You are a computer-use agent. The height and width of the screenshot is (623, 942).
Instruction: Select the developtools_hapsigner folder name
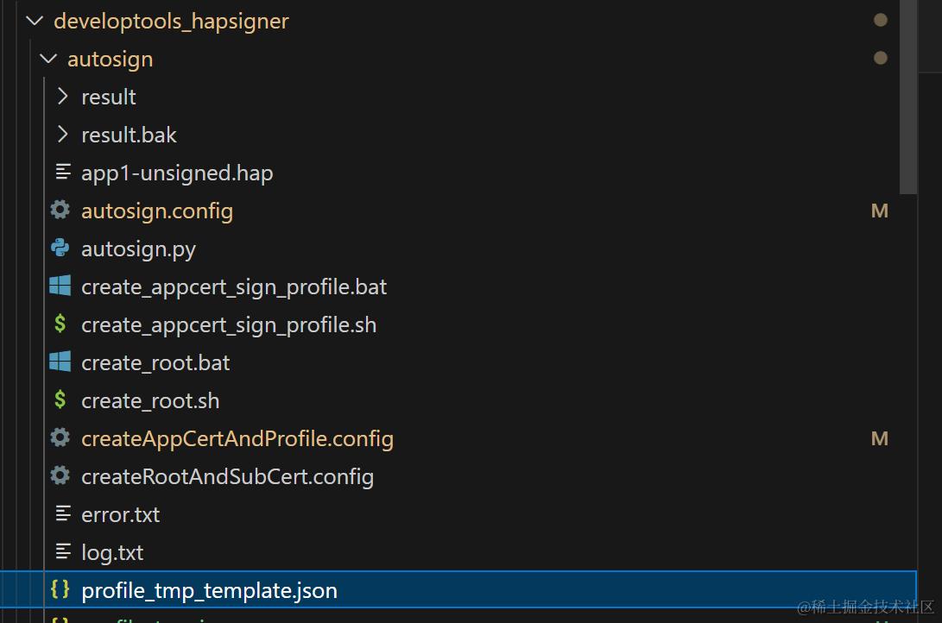pyautogui.click(x=171, y=22)
